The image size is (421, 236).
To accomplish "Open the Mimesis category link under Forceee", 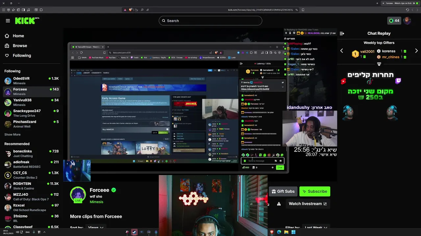I will click(x=96, y=202).
